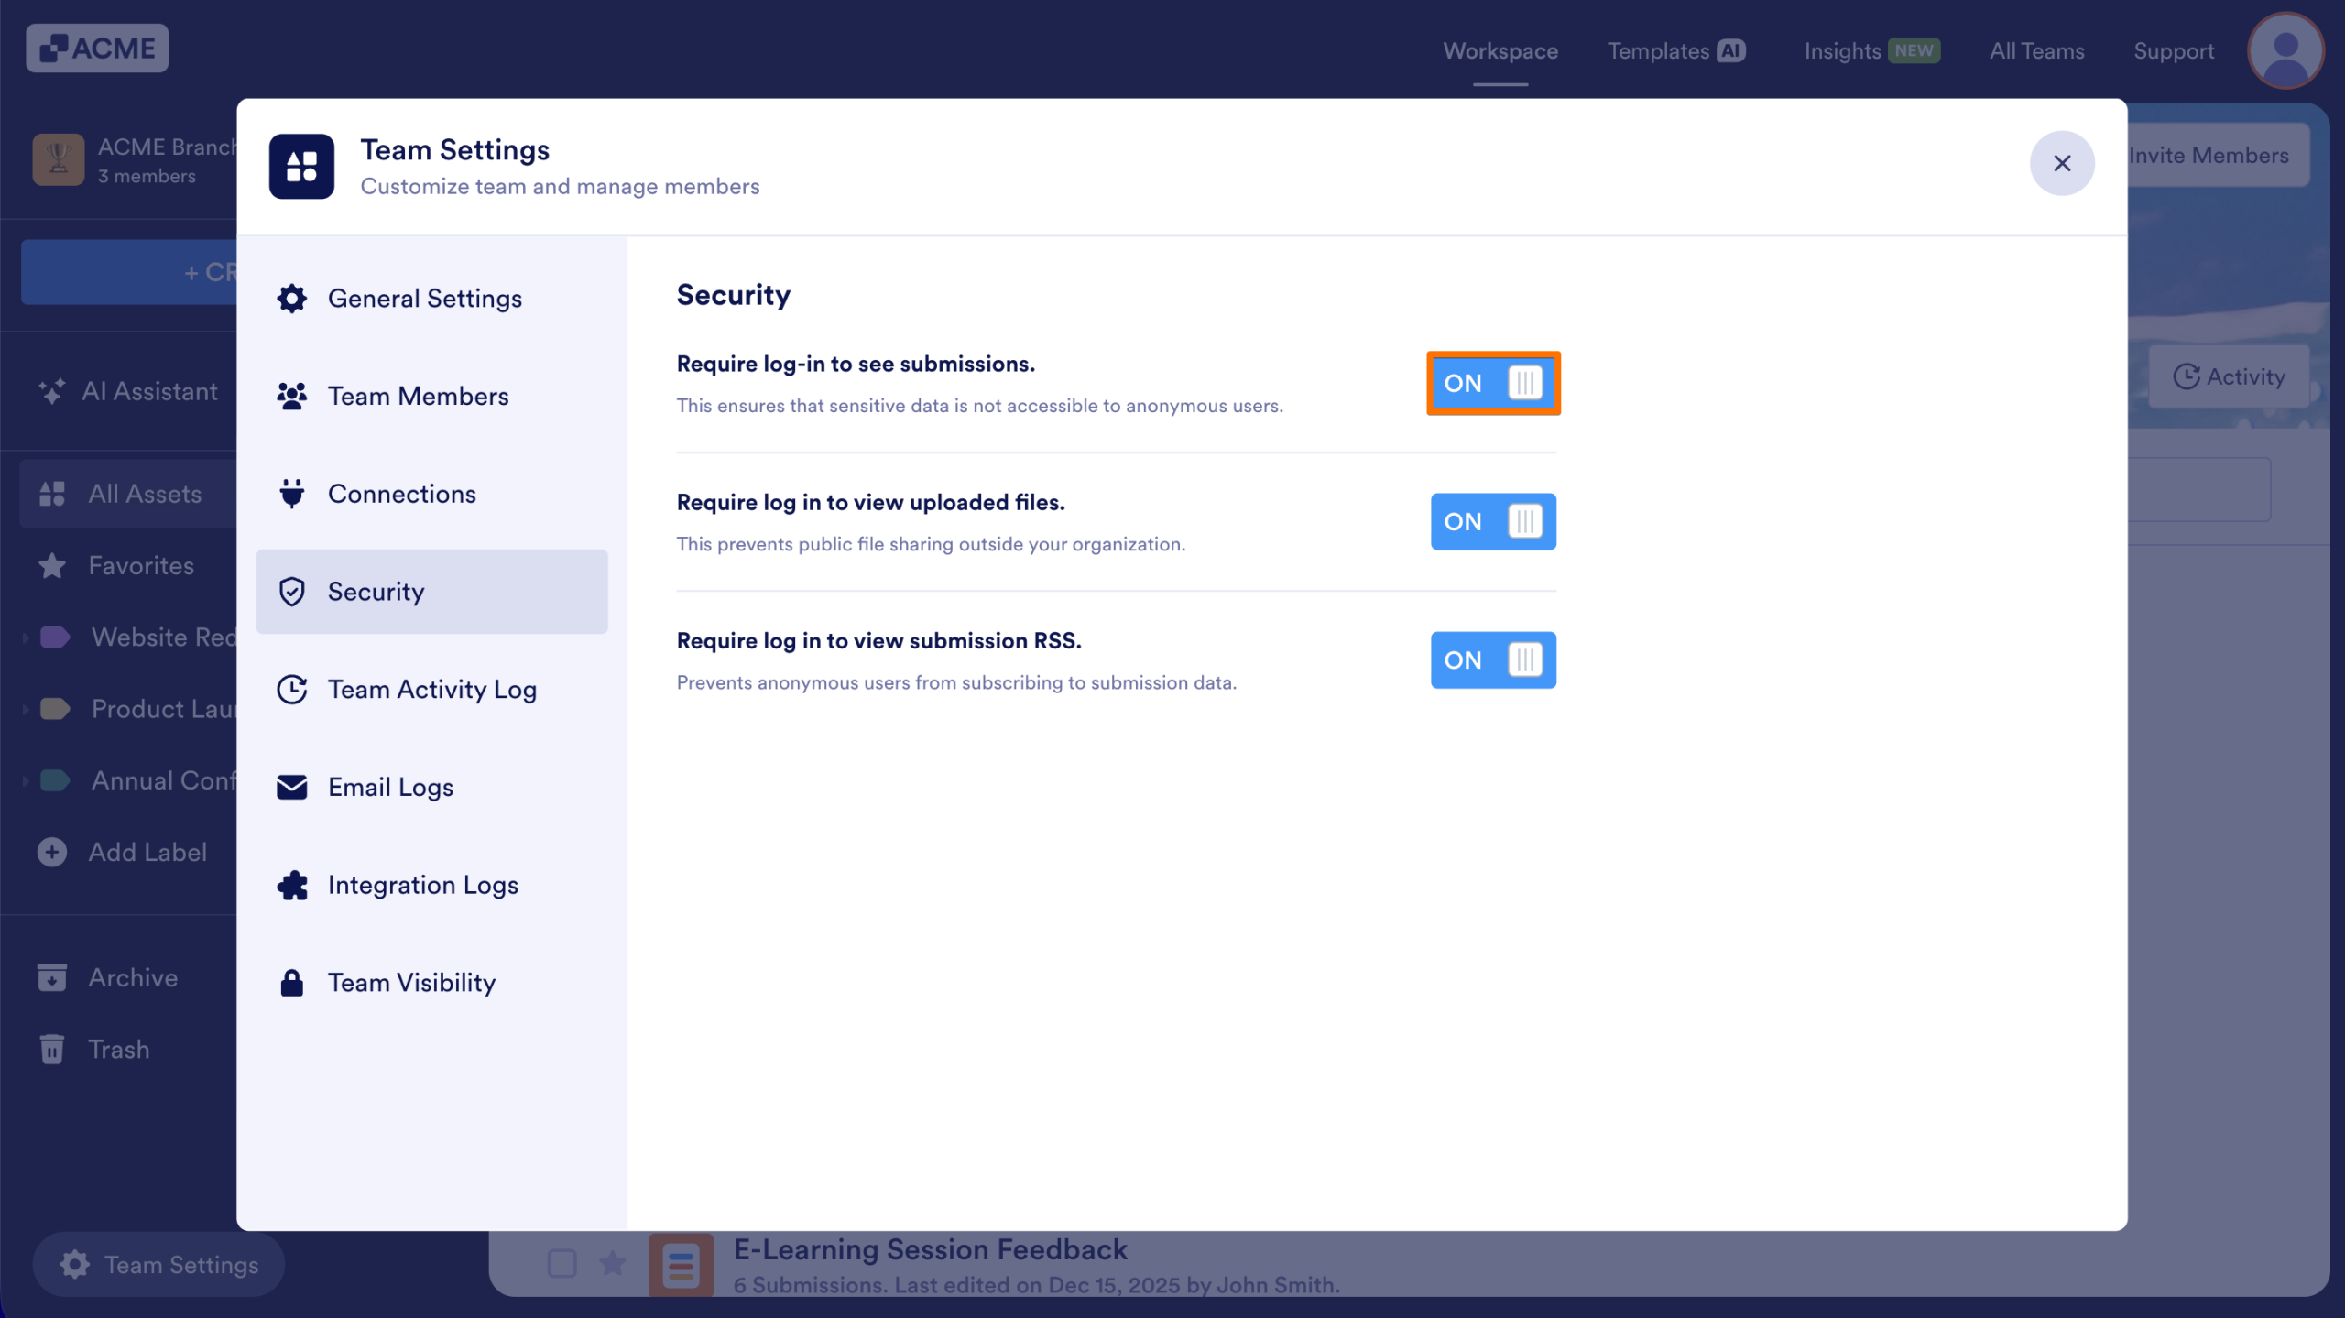Click the Archive box icon
This screenshot has width=2345, height=1318.
52,978
